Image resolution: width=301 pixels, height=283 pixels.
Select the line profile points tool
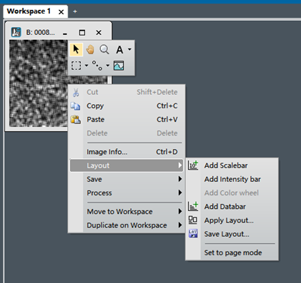pos(97,66)
